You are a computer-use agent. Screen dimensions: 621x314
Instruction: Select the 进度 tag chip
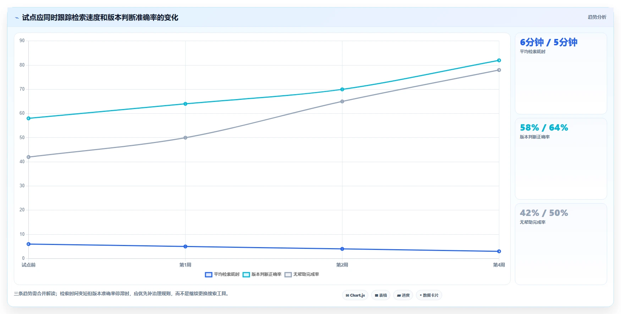click(403, 295)
